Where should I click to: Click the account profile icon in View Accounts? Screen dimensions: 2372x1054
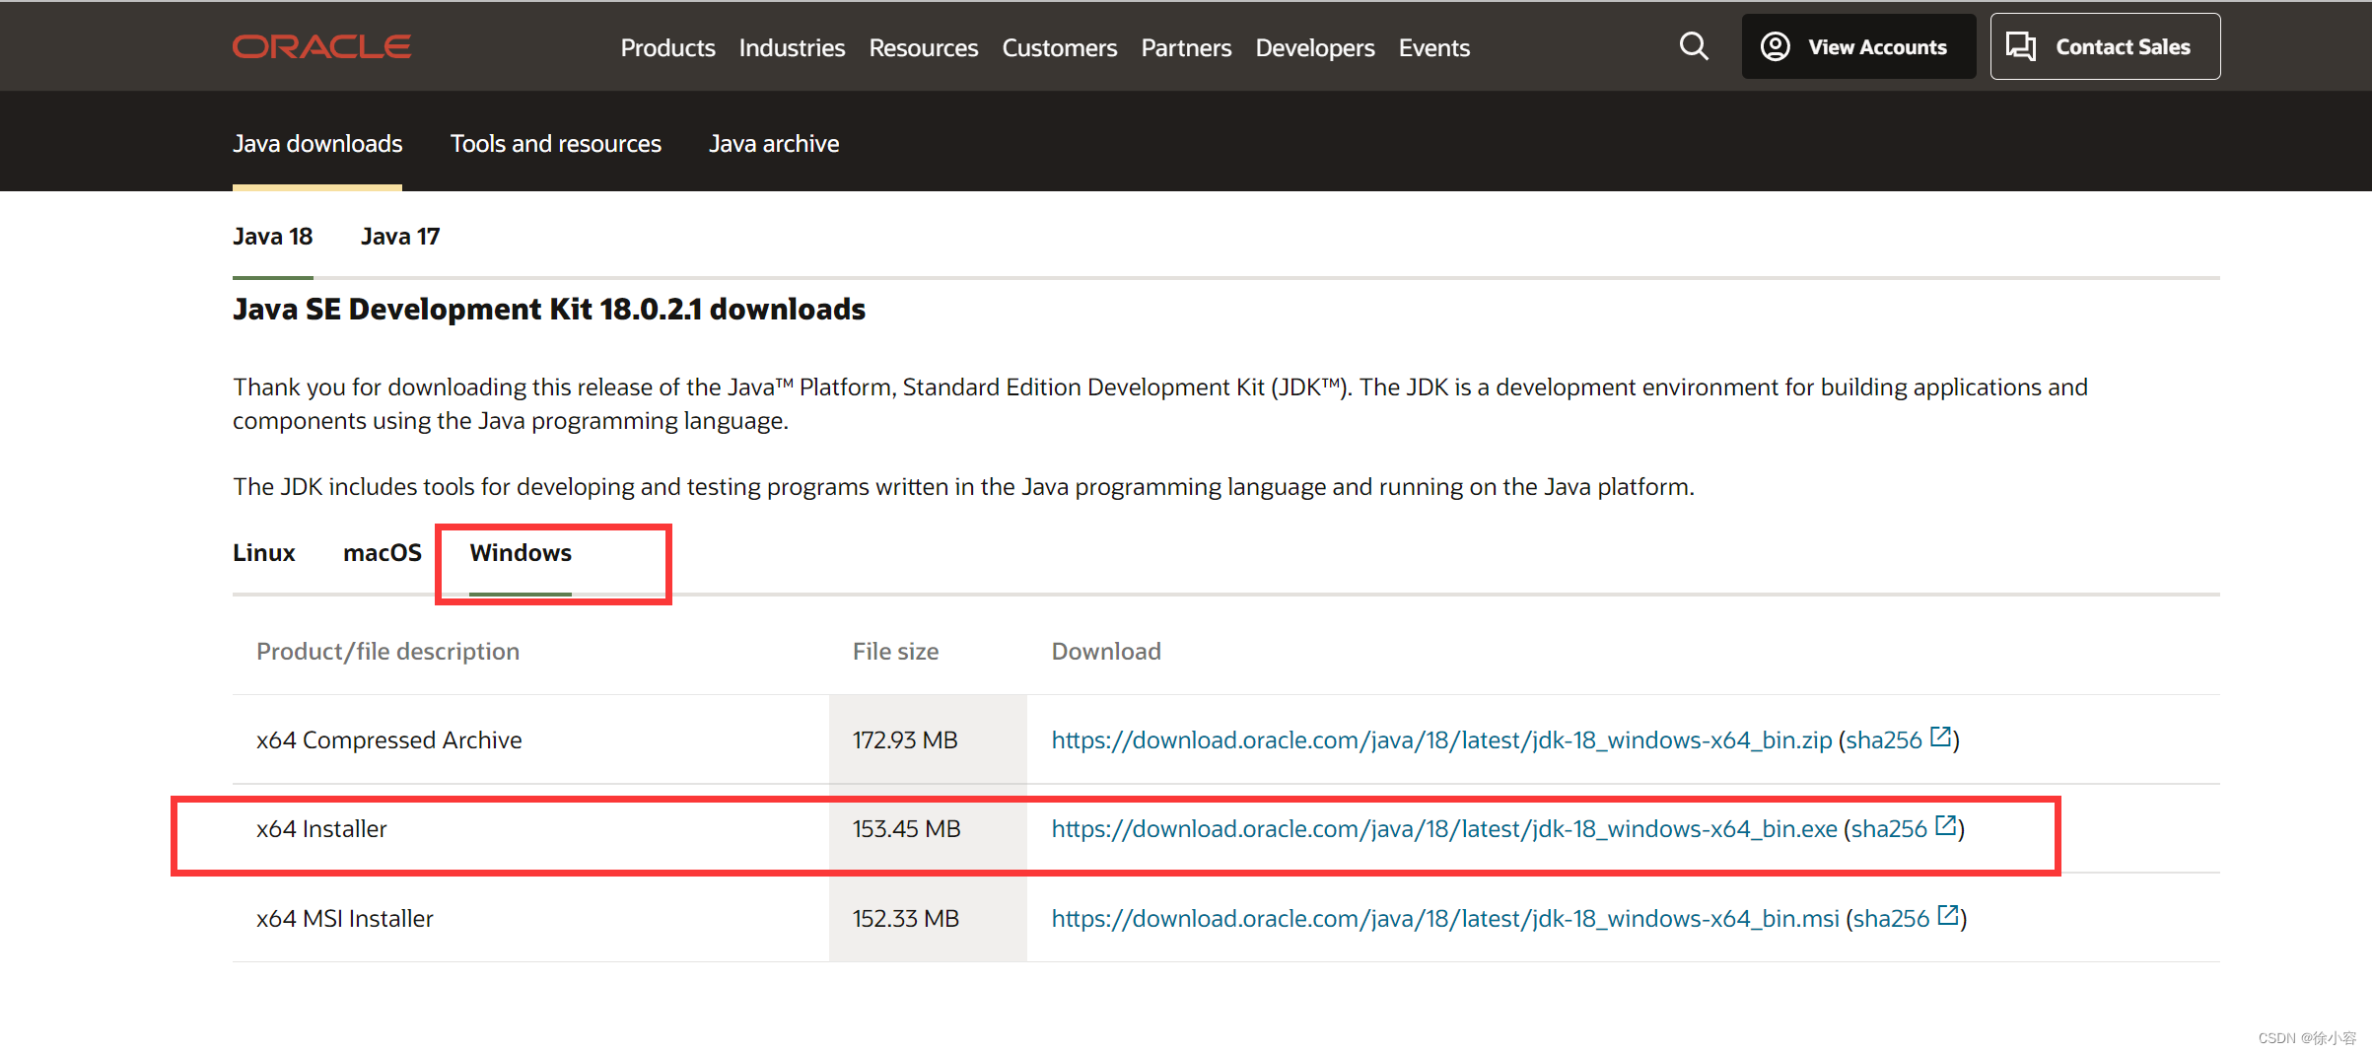(1776, 46)
